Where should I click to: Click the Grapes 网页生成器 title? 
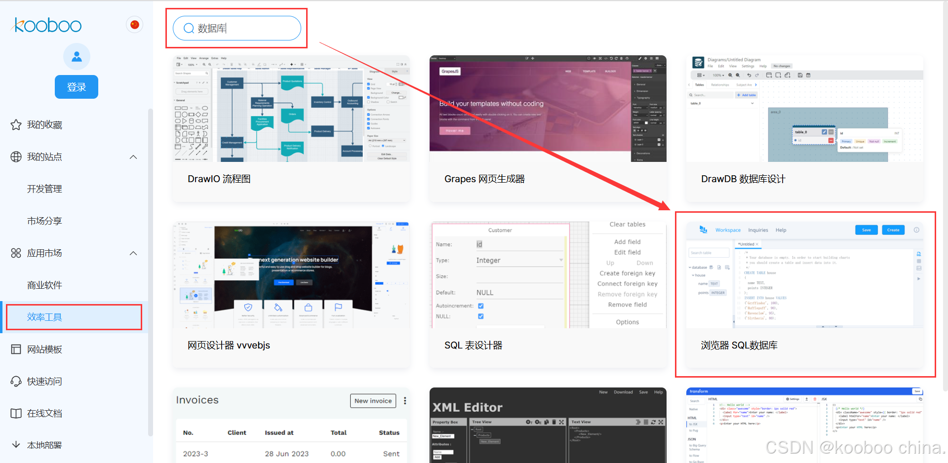484,179
